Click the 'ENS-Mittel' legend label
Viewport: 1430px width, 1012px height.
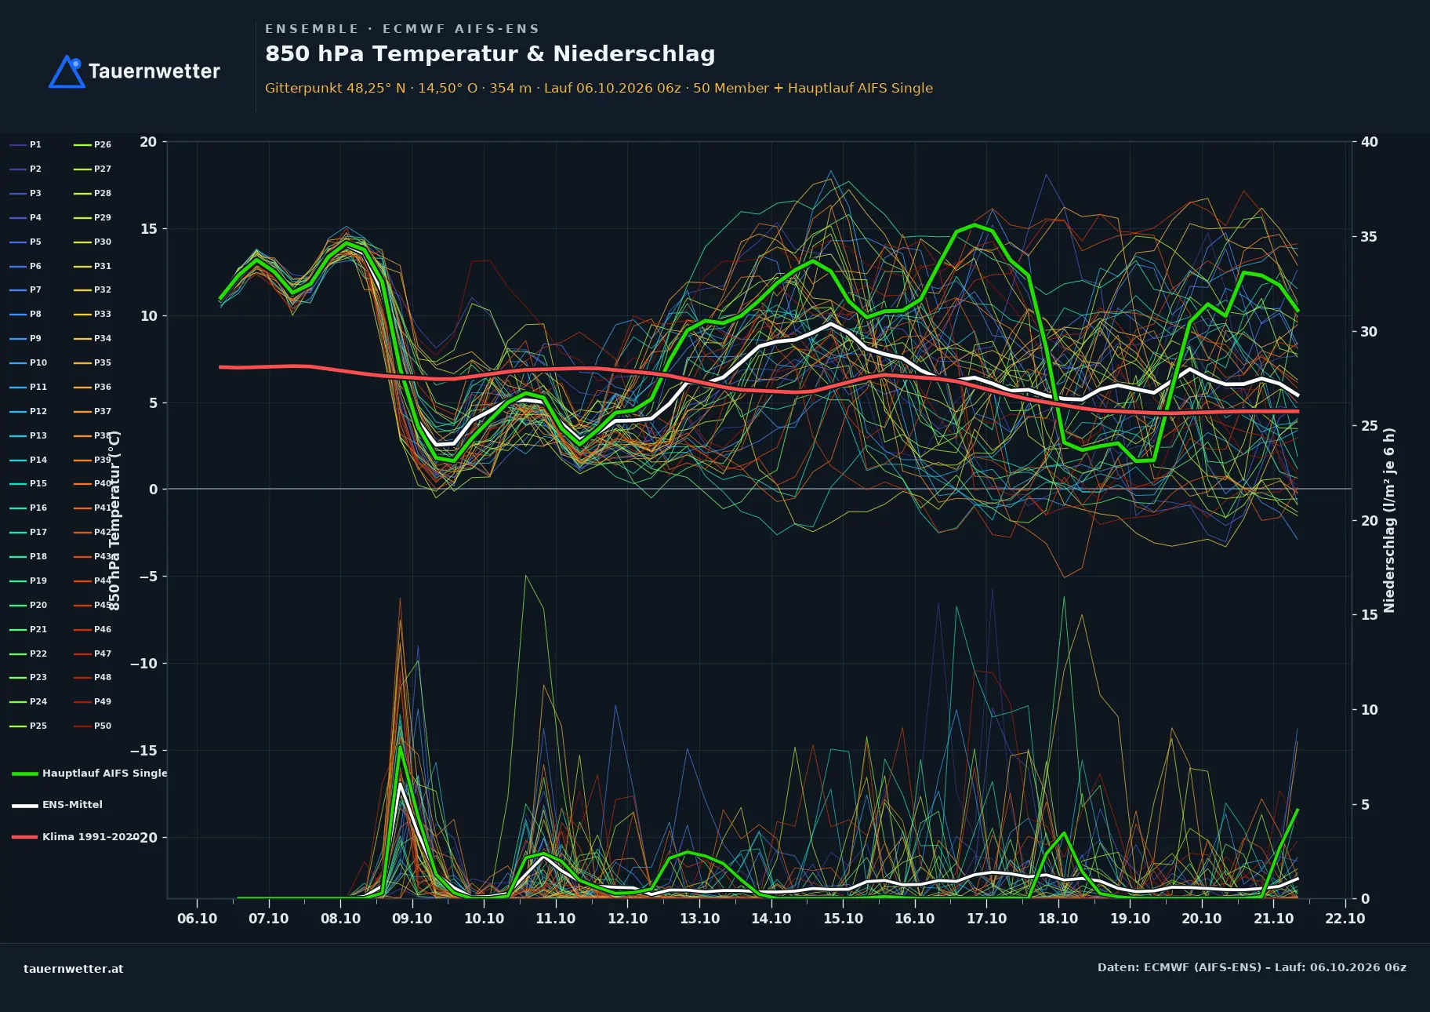(72, 804)
